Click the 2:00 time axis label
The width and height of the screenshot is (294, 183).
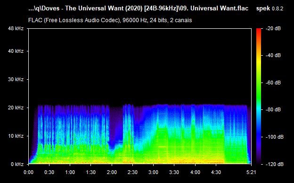pyautogui.click(x=112, y=172)
